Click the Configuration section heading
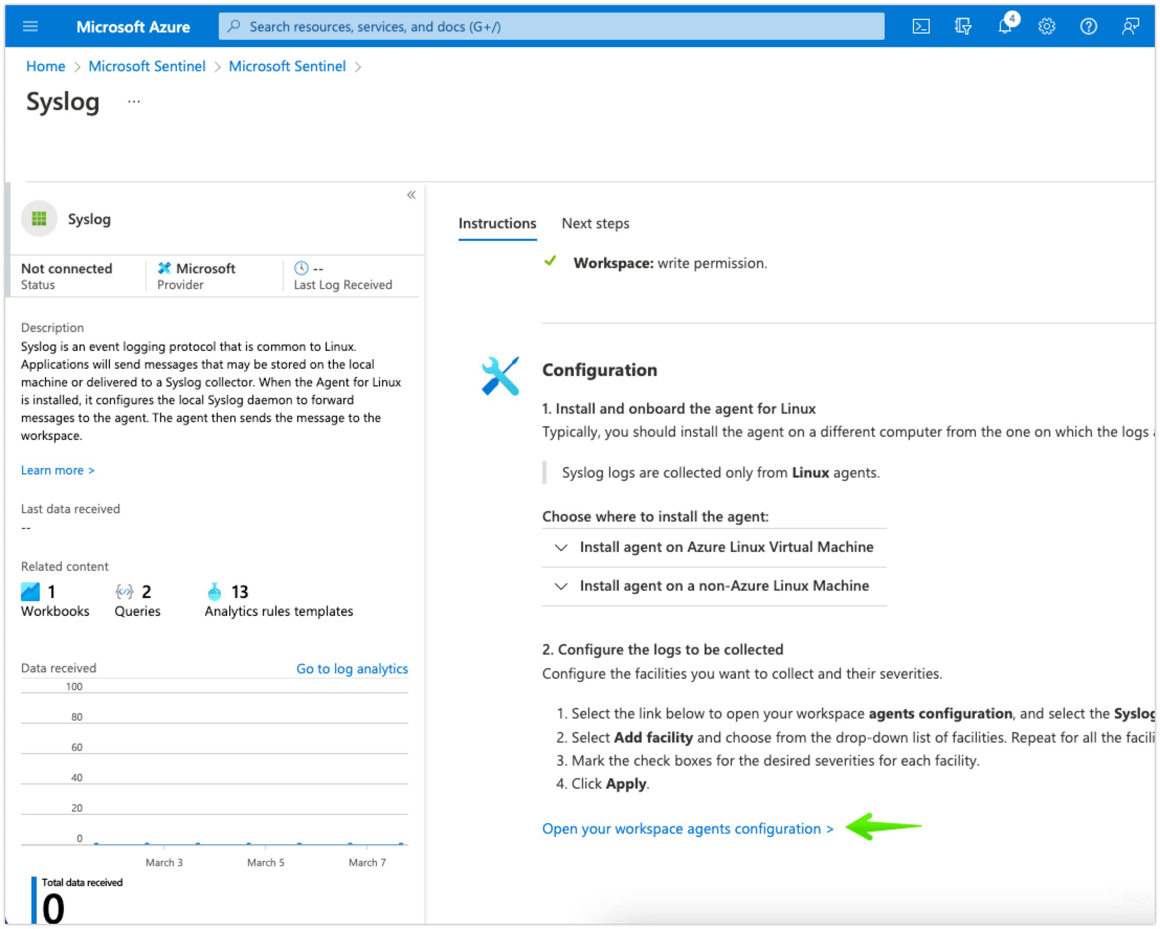Viewport: 1160px width, 929px height. click(599, 370)
